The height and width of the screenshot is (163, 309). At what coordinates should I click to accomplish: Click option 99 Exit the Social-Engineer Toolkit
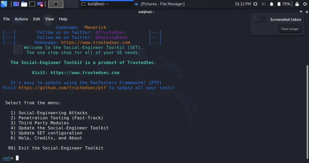point(55,148)
